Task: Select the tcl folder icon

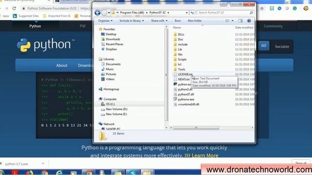Action: (x=175, y=64)
